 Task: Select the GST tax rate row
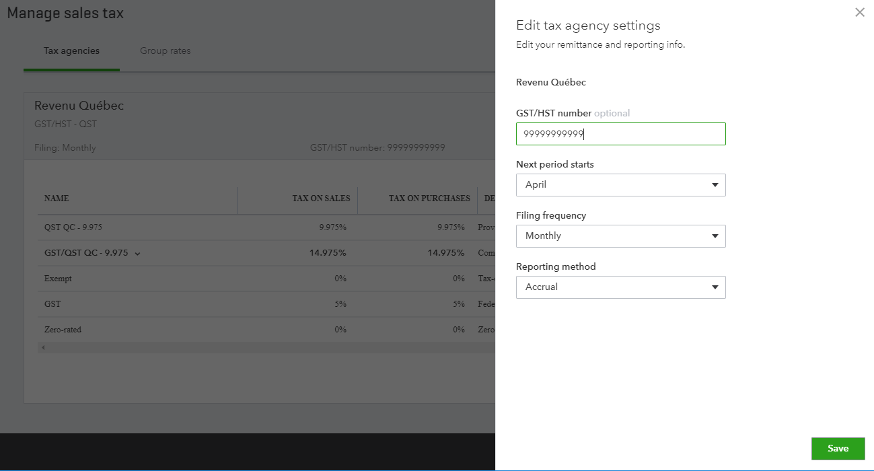click(52, 304)
